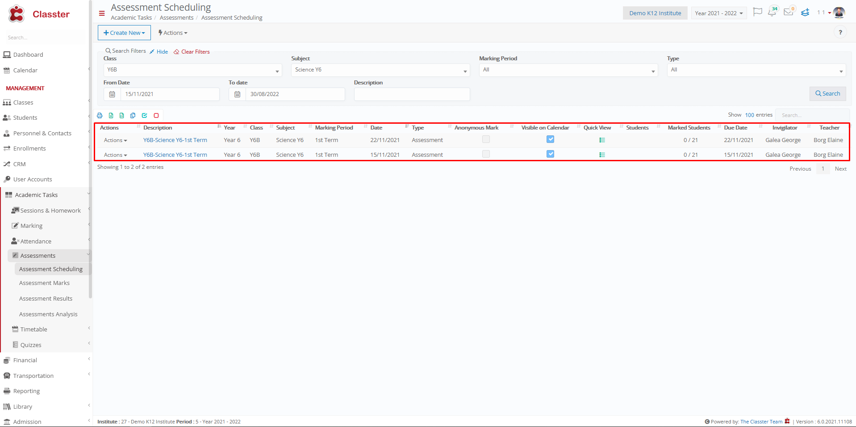Click the table Search box
Image resolution: width=856 pixels, height=427 pixels.
pyautogui.click(x=812, y=115)
